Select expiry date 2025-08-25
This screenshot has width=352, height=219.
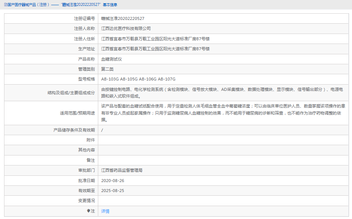coord(112,191)
